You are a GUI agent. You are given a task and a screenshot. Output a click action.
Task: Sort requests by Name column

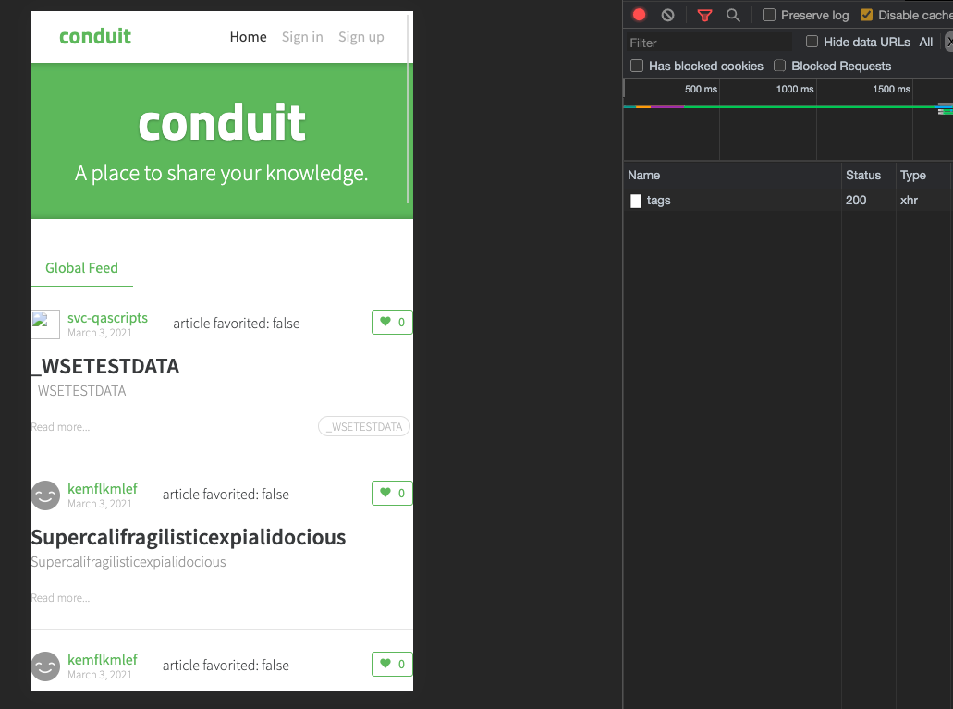point(732,175)
